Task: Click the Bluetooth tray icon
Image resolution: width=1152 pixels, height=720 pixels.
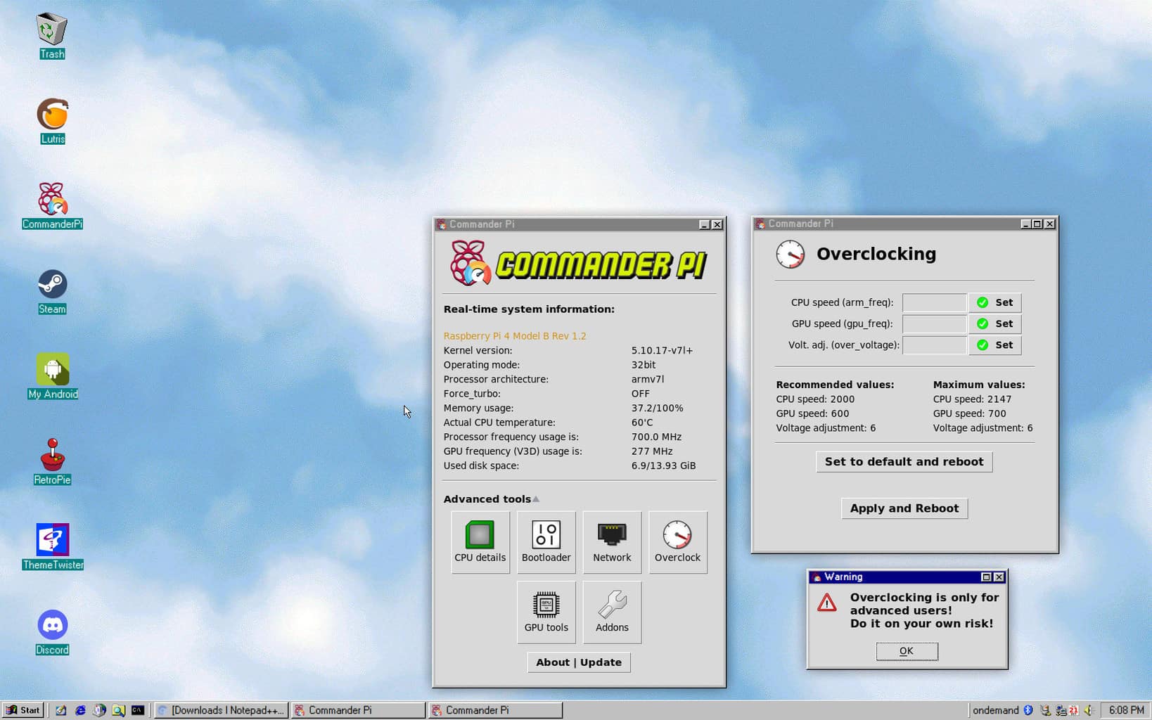Action: 1028,710
